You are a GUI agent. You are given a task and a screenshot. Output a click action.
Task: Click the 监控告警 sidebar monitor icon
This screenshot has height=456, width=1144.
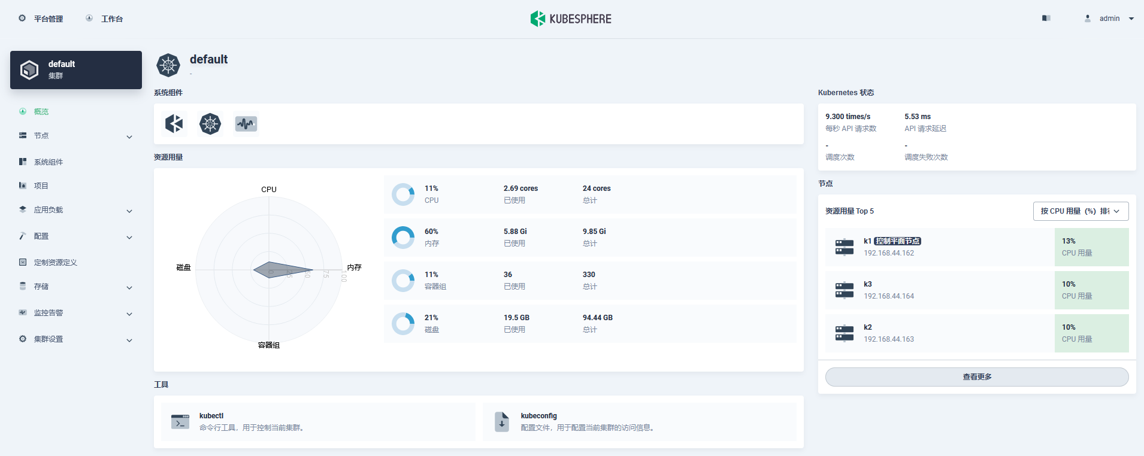coord(23,312)
